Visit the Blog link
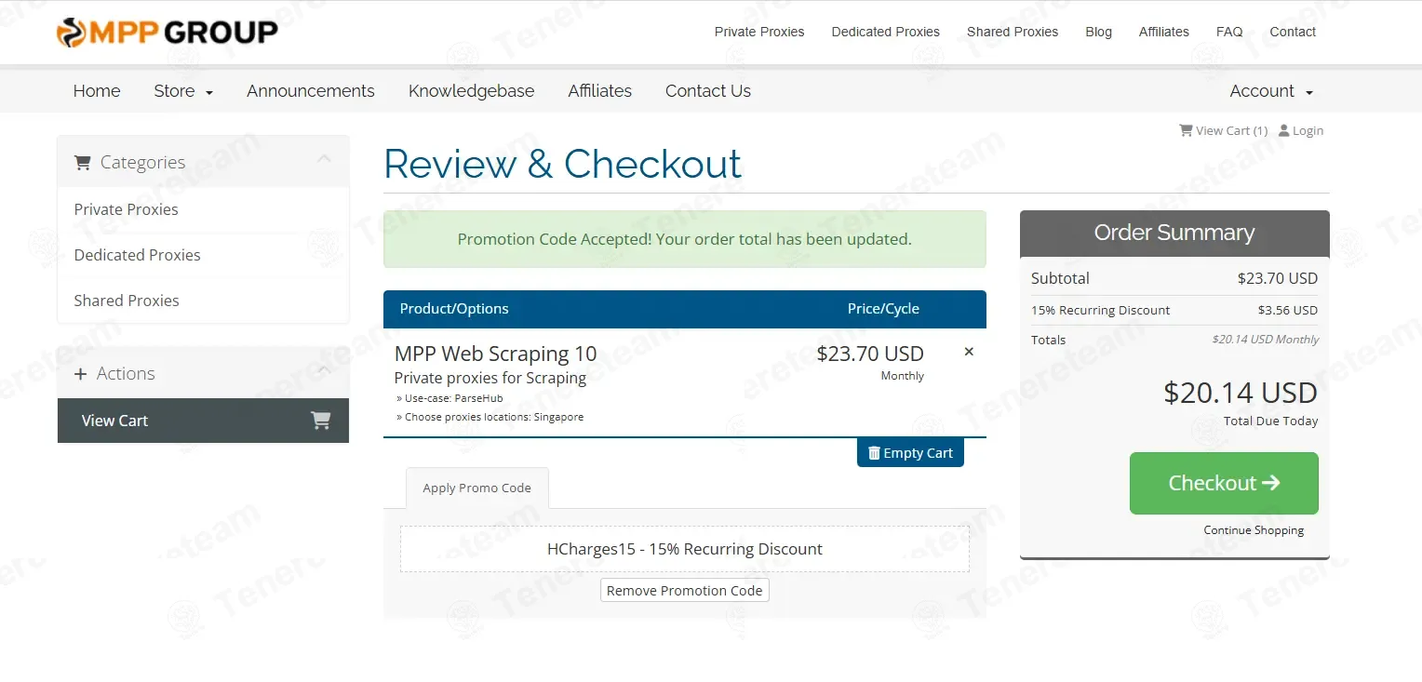 click(1099, 32)
